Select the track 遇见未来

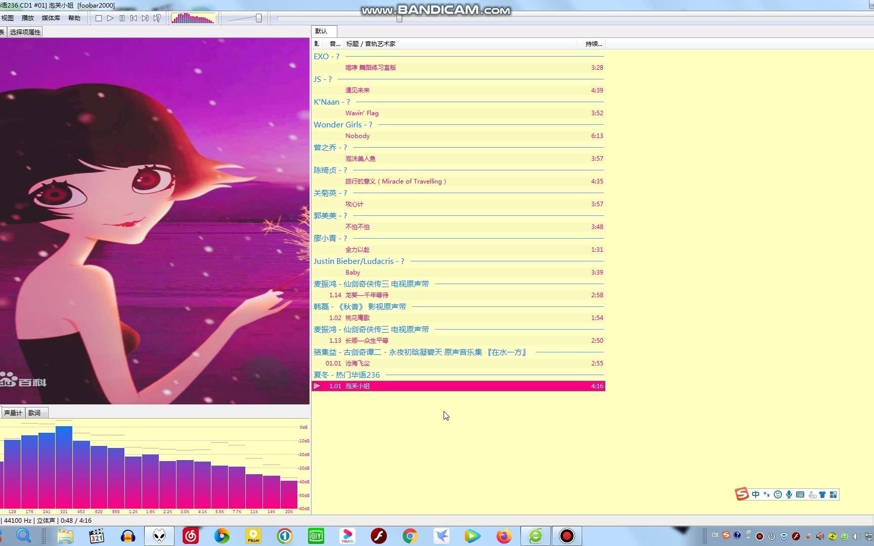click(x=458, y=90)
